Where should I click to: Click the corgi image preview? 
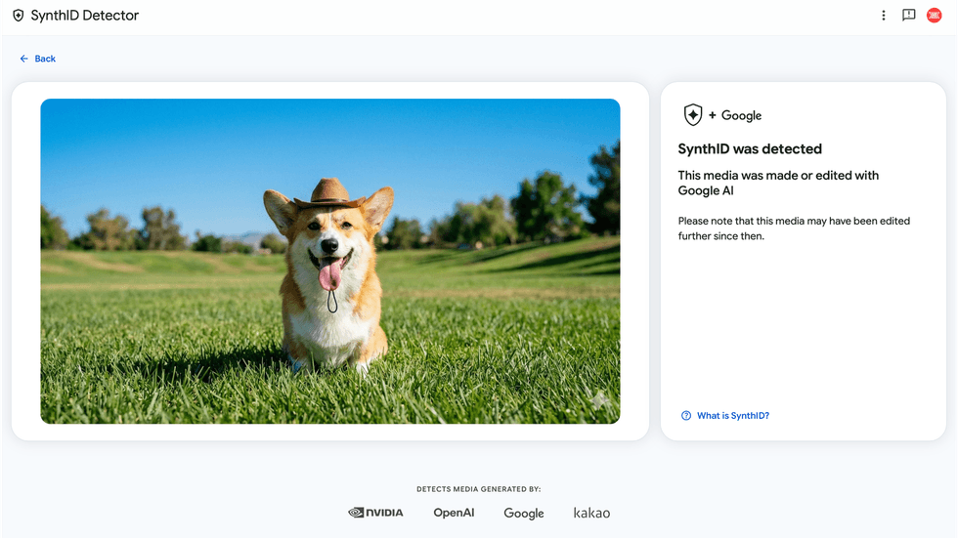point(330,261)
